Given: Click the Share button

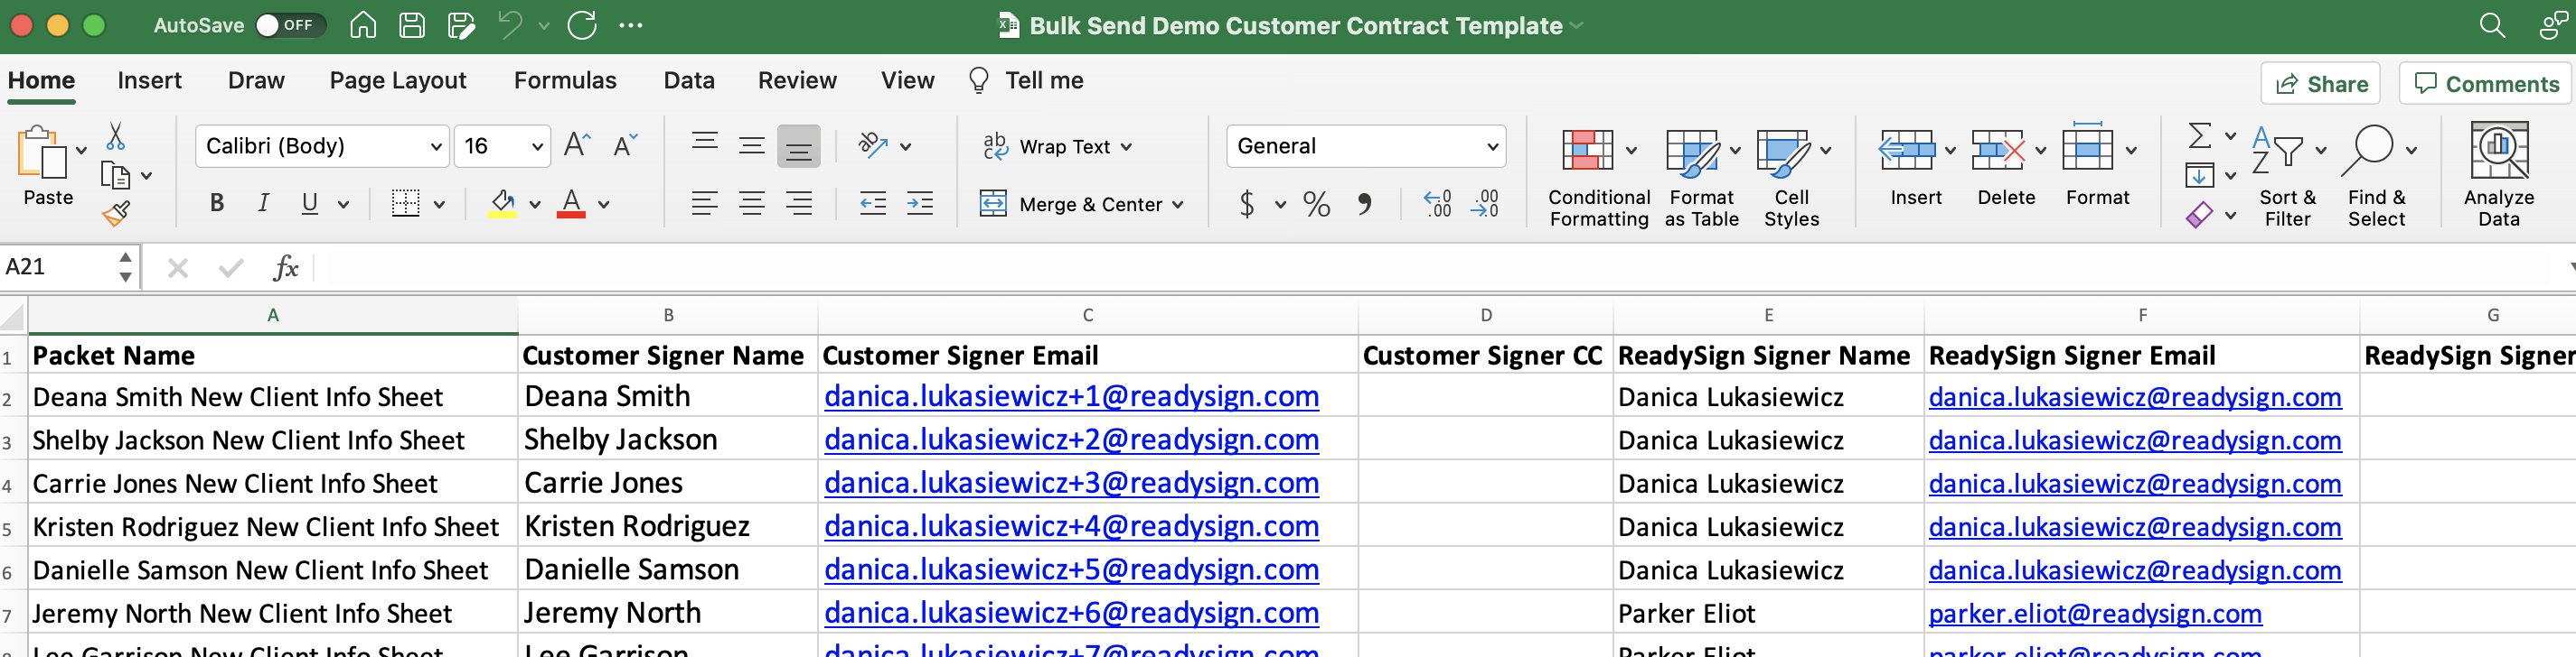Looking at the screenshot, I should [x=2320, y=84].
